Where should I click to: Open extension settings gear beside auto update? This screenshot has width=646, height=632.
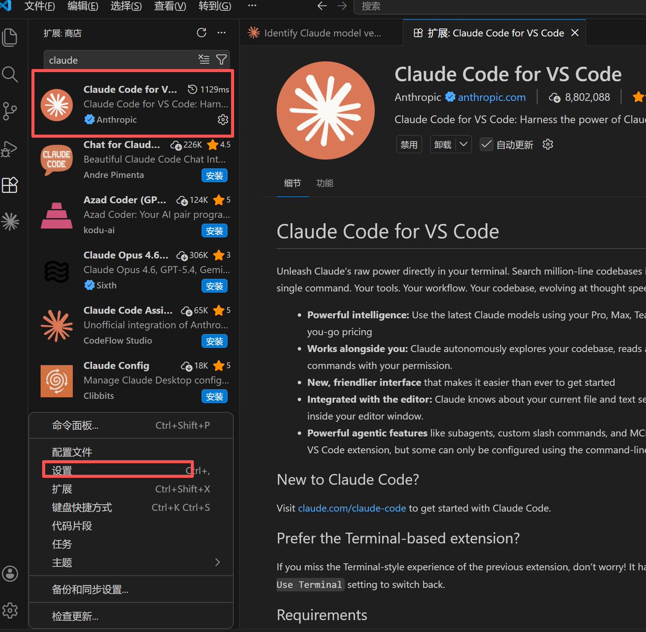click(x=548, y=144)
